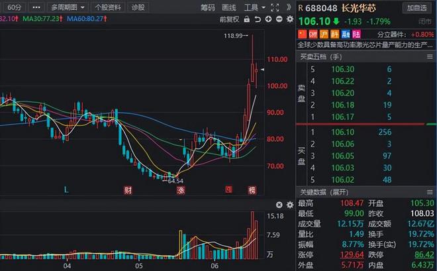Zoom in the chart with plus icon
Image resolution: width=437 pixels, height=271 pixels.
pos(268,19)
